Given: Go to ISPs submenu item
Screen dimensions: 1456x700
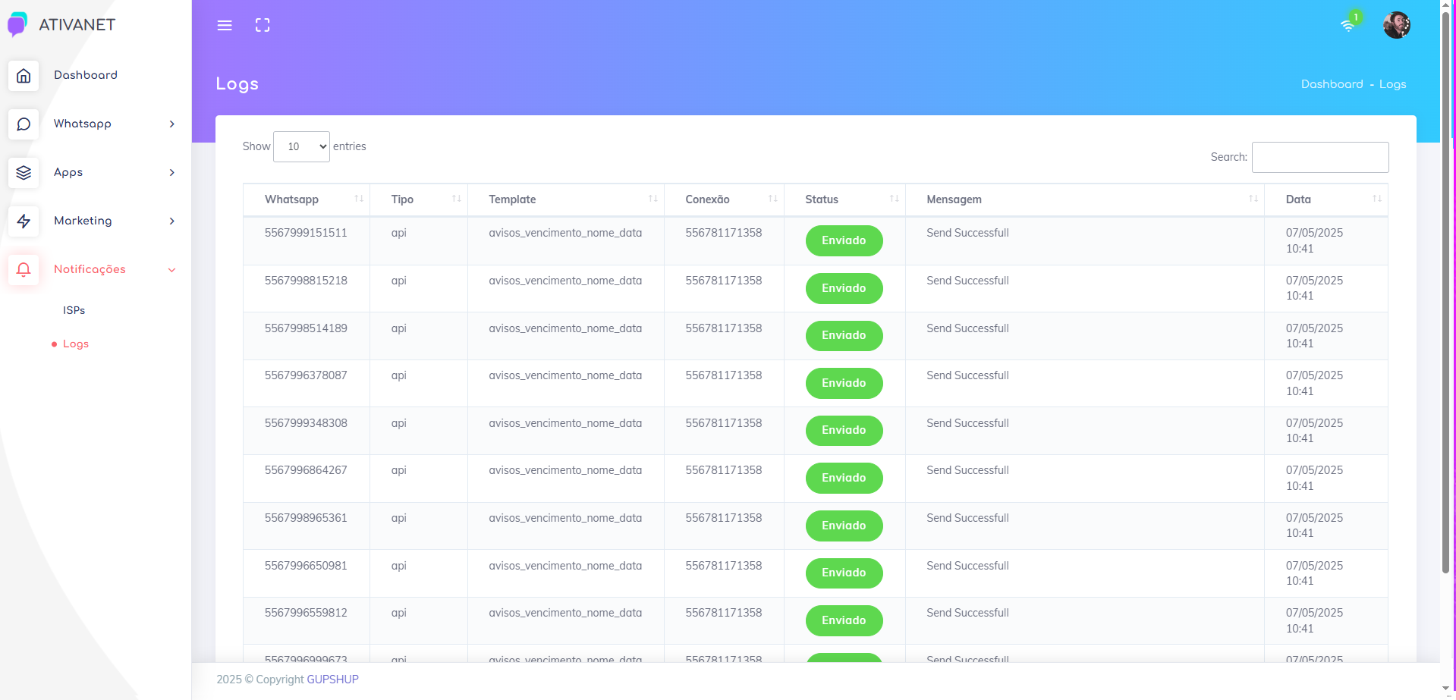Looking at the screenshot, I should [x=74, y=310].
